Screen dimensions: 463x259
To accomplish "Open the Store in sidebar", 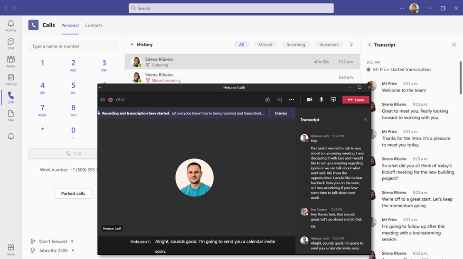I will click(10, 250).
